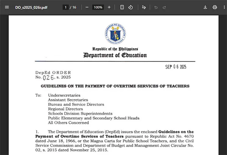Open the sidebar hamburger menu
This screenshot has height=155, width=227.
pyautogui.click(x=7, y=7)
